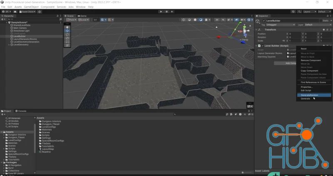Image resolution: width=333 pixels, height=176 pixels.
Task: Expand the LevelGeometry hierarchy item
Action: click(x=9, y=45)
